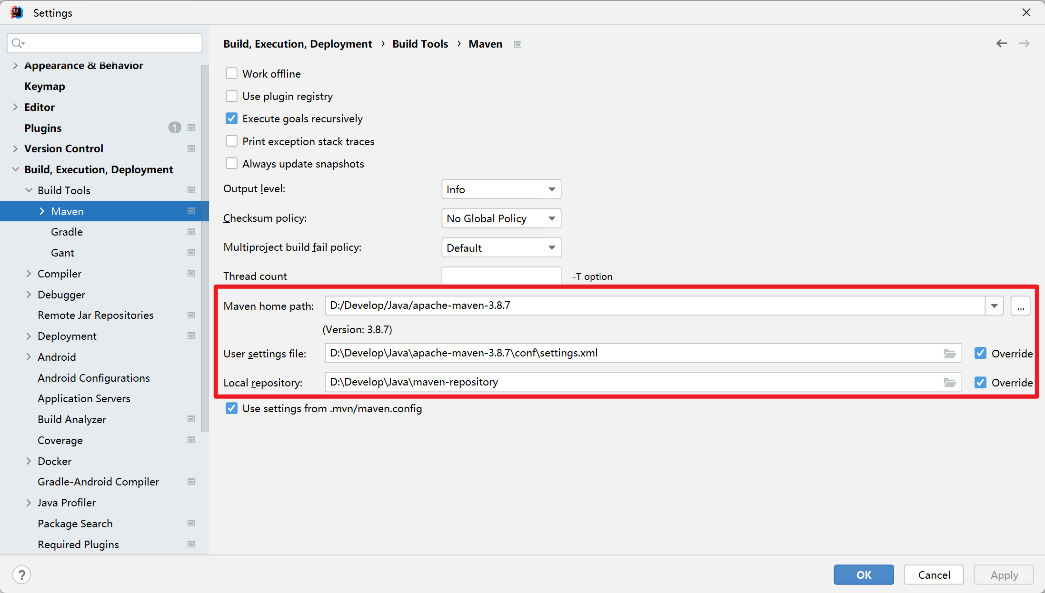Screen dimensions: 1045x593
Task: Click the folder browse icon for Local repository
Action: pos(949,382)
